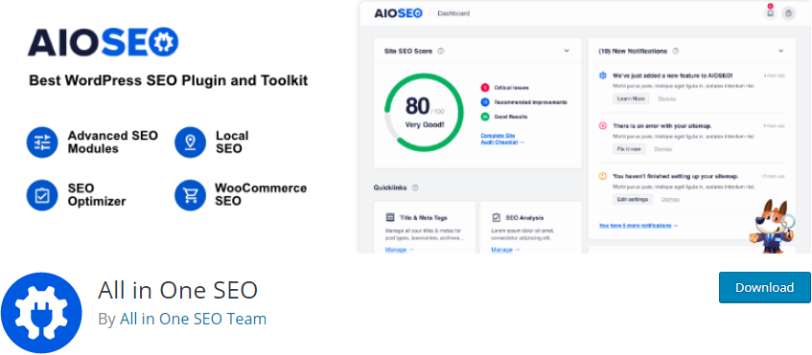Click the All in One SEO title
Viewport: 812px width, 355px height.
pos(177,290)
